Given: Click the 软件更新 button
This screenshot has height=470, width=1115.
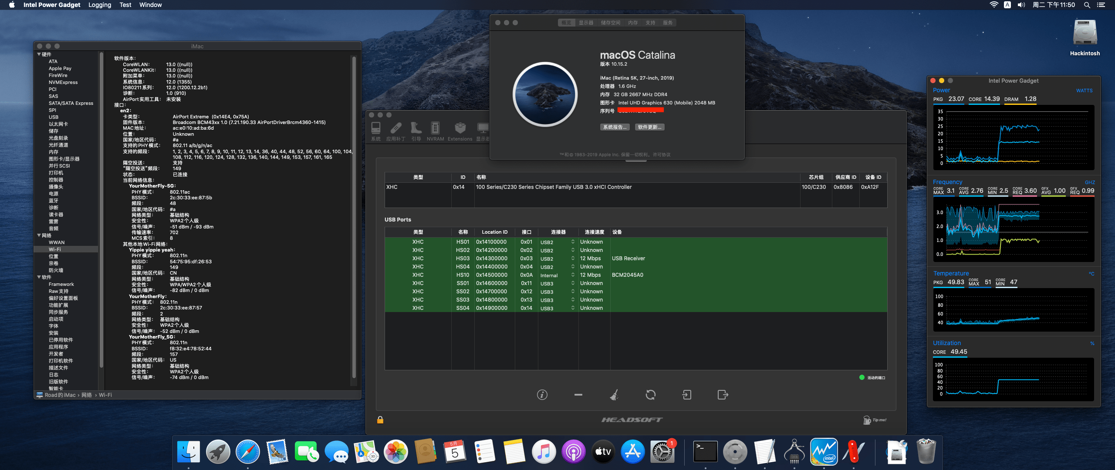Looking at the screenshot, I should (x=649, y=127).
